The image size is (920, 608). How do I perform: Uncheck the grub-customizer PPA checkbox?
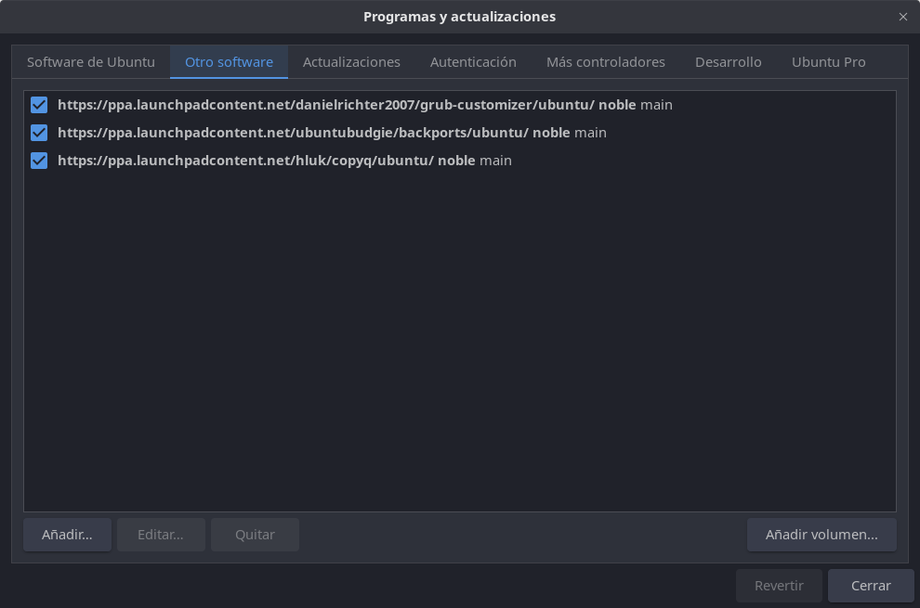coord(39,105)
